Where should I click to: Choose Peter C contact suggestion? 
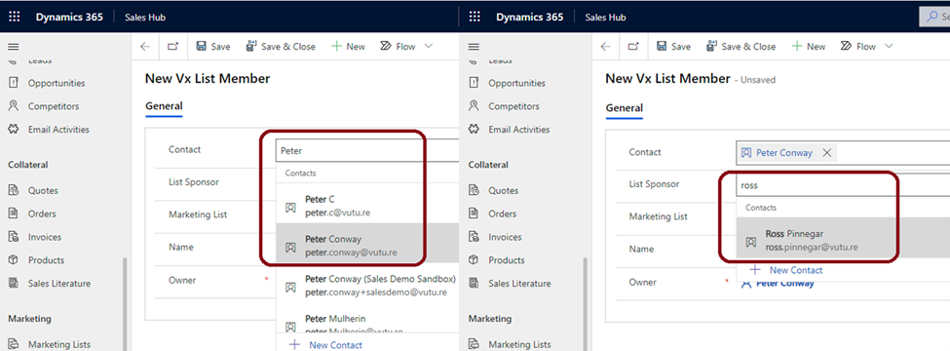tap(367, 206)
